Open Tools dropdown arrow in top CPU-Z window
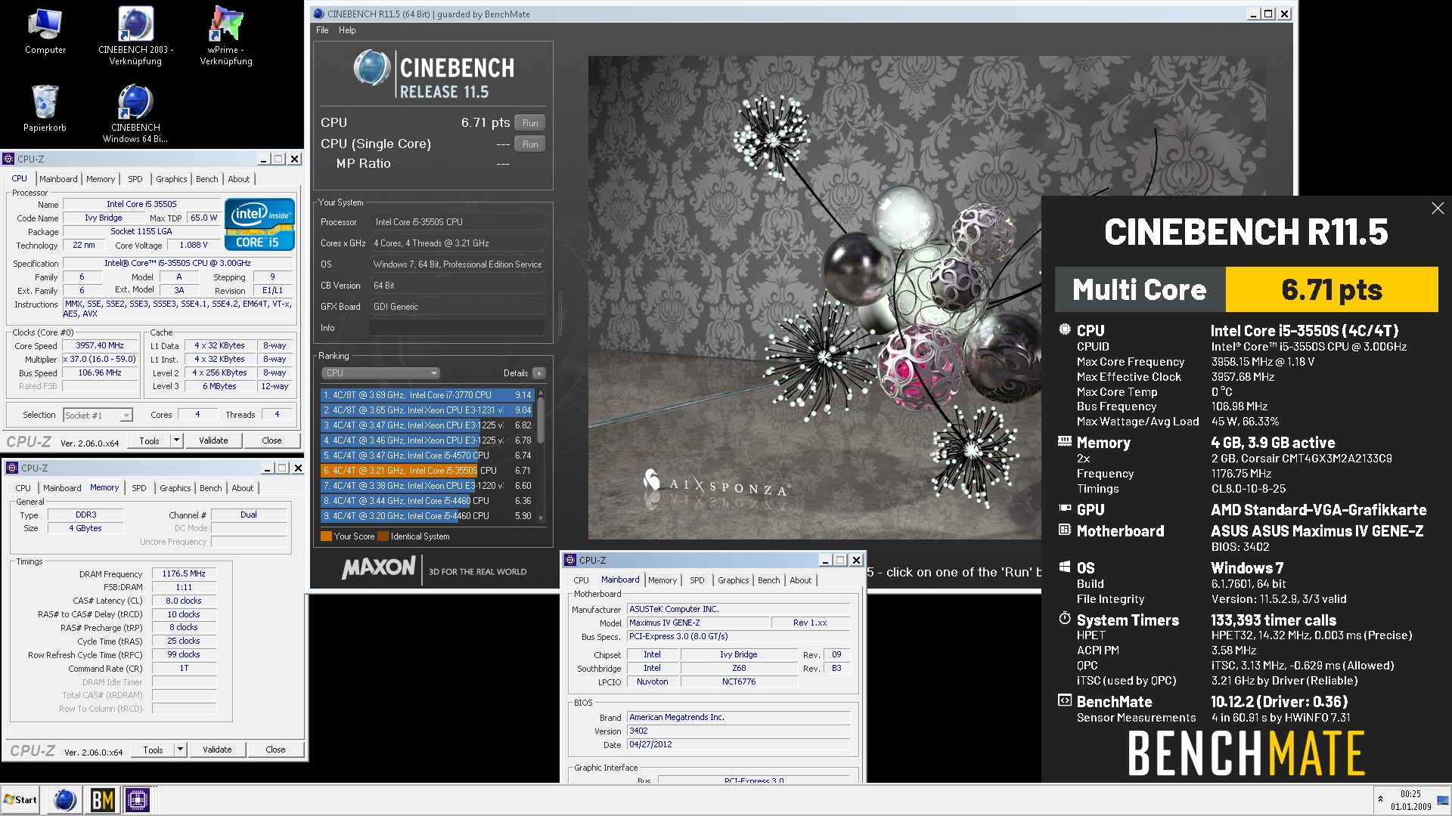Image resolution: width=1452 pixels, height=816 pixels. (177, 440)
